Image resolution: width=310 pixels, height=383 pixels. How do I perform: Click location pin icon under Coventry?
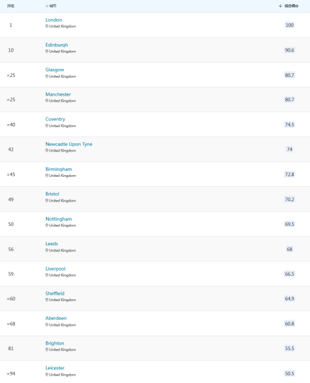[x=46, y=126]
